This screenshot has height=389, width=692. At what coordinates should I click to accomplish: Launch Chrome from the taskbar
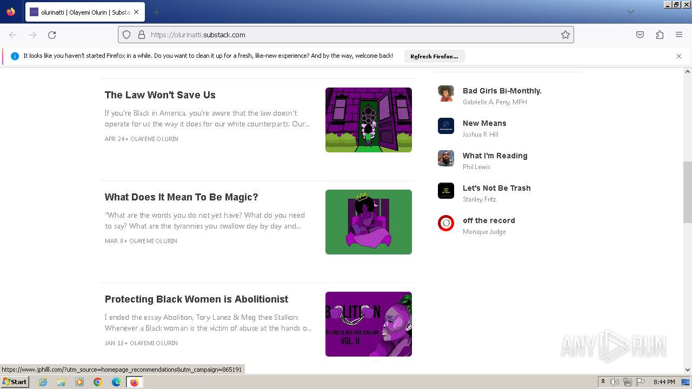[x=98, y=382]
